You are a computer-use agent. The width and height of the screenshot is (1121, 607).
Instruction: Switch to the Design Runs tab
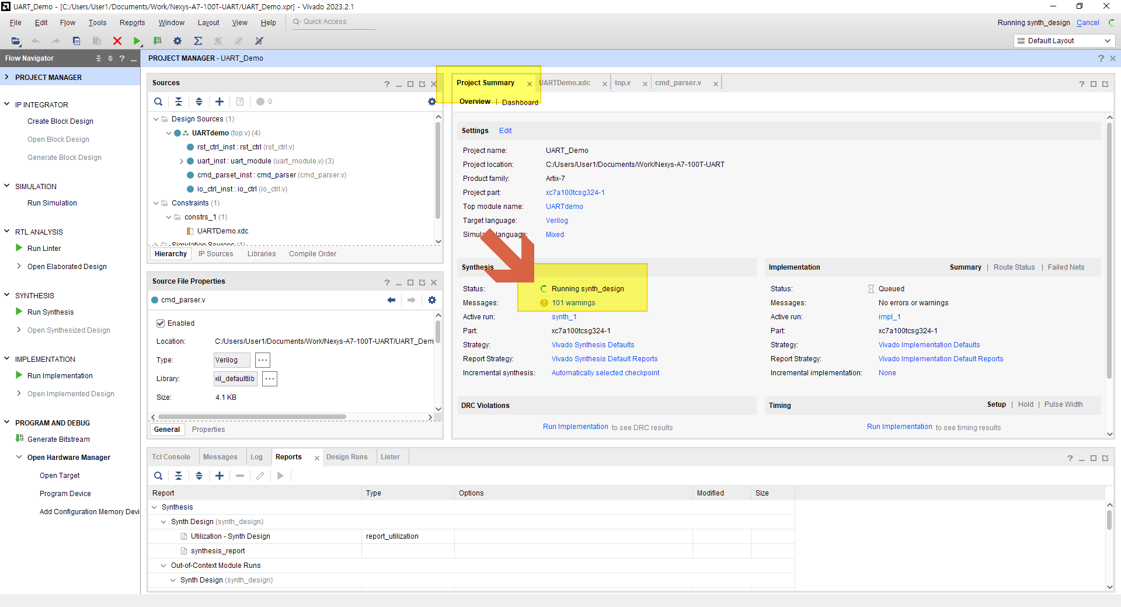347,457
